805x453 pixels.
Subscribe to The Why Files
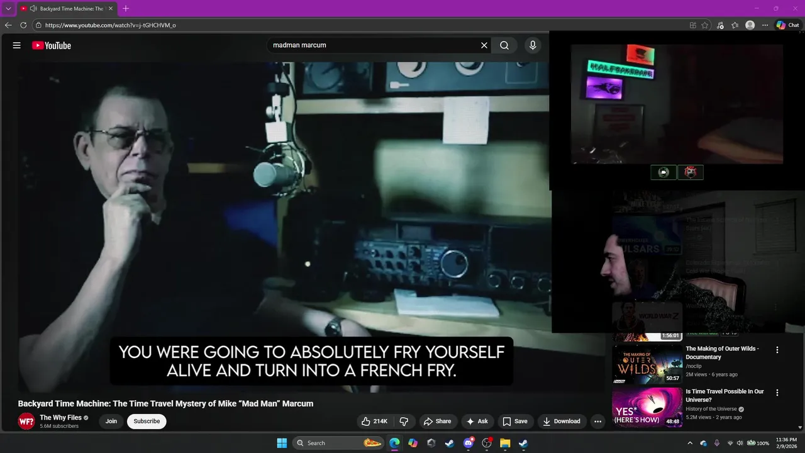click(x=147, y=422)
